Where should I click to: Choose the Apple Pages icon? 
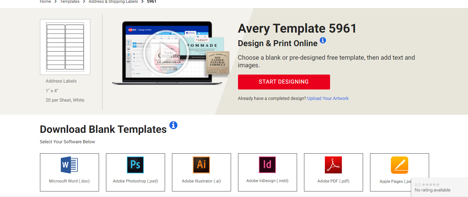399,165
